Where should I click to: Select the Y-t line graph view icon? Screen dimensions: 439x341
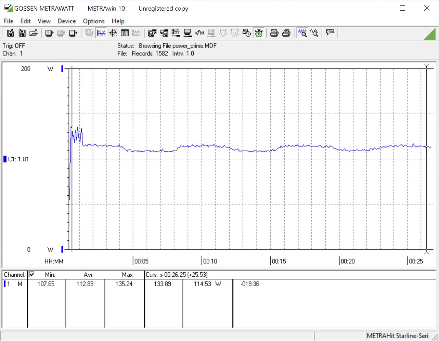click(101, 33)
